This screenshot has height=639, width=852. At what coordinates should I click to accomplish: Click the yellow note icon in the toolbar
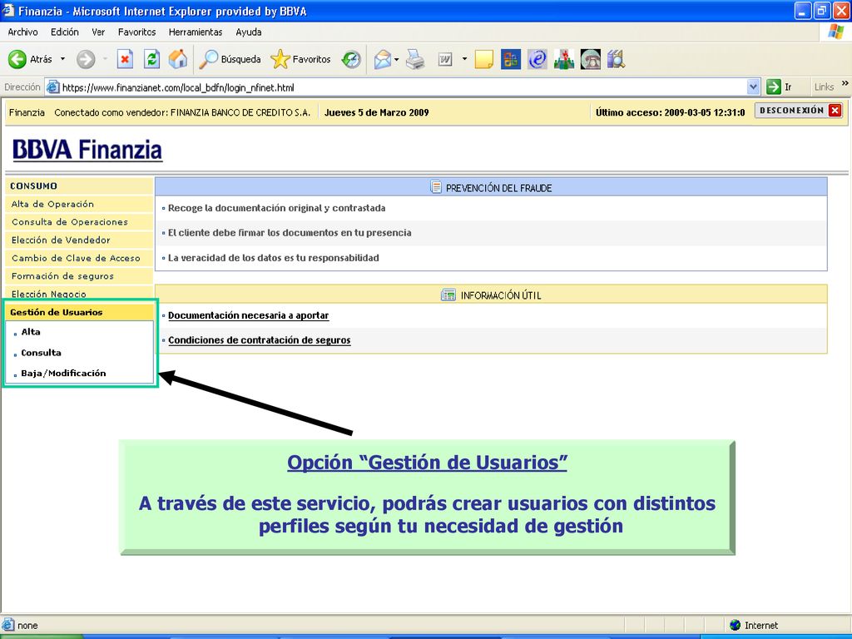(x=483, y=59)
